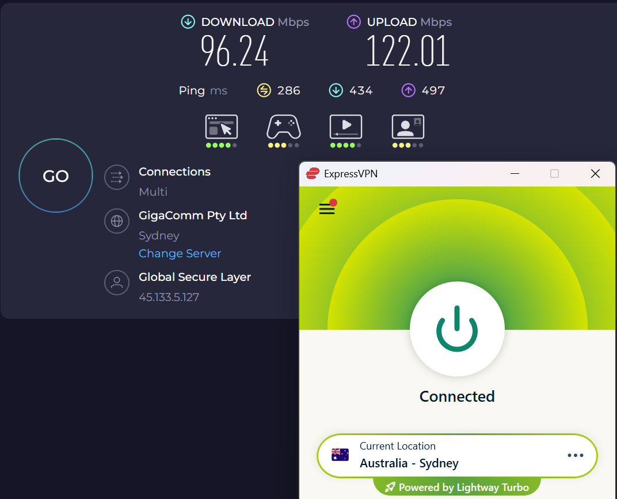617x499 pixels.
Task: Open the video conferencing rating icon
Action: (x=408, y=127)
